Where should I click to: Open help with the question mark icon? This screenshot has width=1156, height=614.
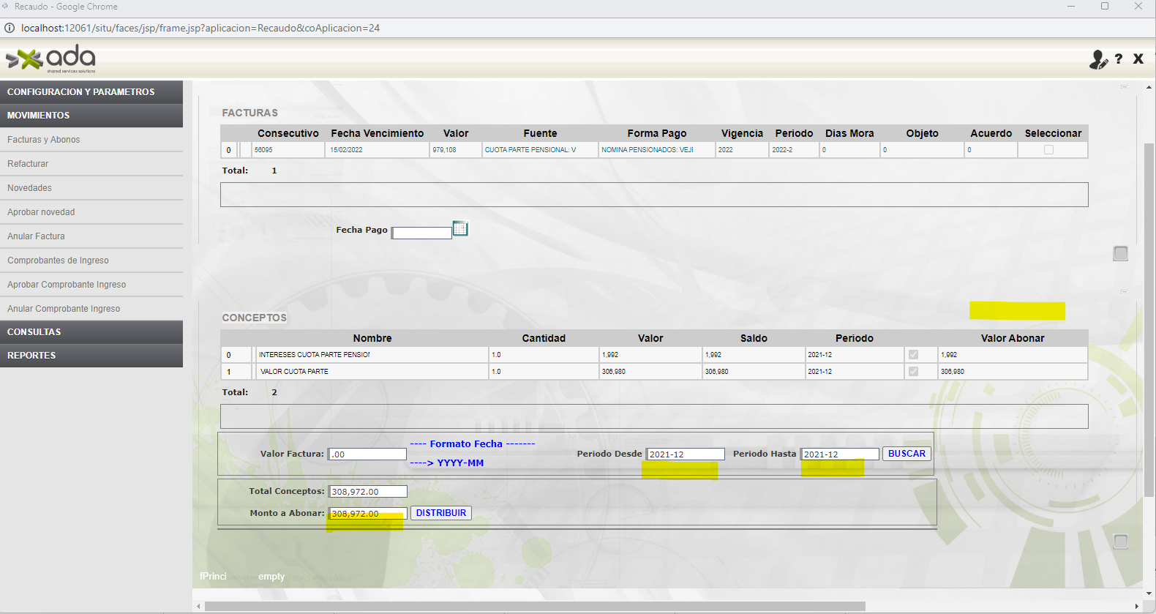tap(1119, 59)
